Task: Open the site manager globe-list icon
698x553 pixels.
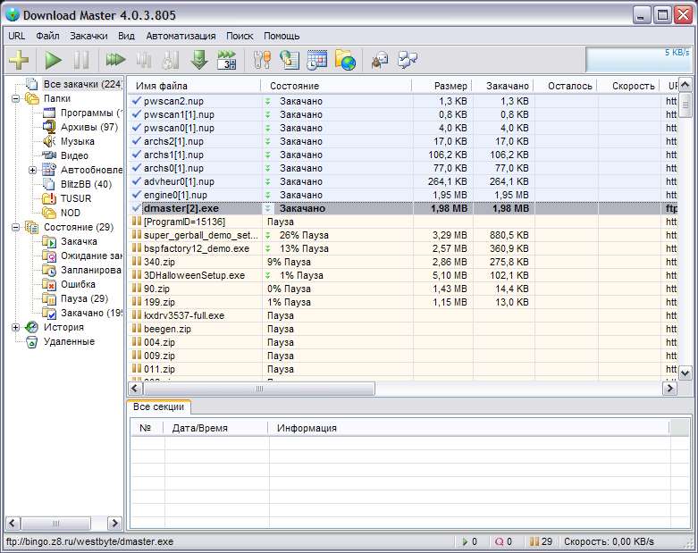Action: tap(290, 60)
